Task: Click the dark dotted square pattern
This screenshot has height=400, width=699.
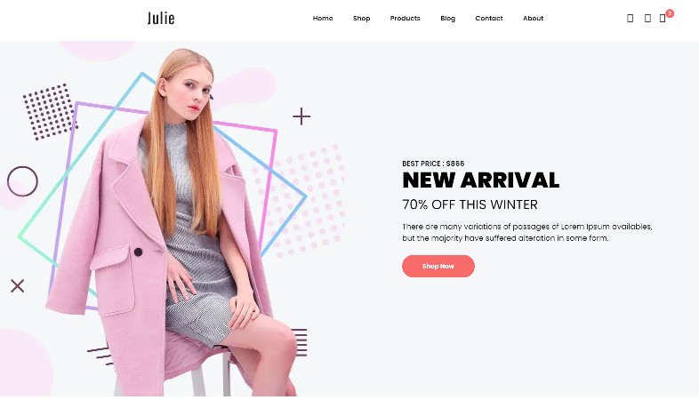Action: (50, 111)
